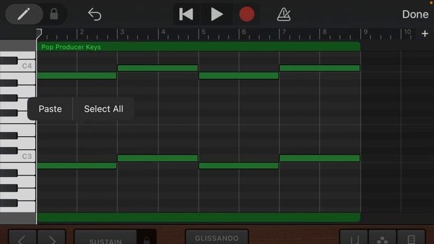Shift keyboard octave up with right arrow
Image resolution: width=434 pixels, height=244 pixels.
coord(52,237)
